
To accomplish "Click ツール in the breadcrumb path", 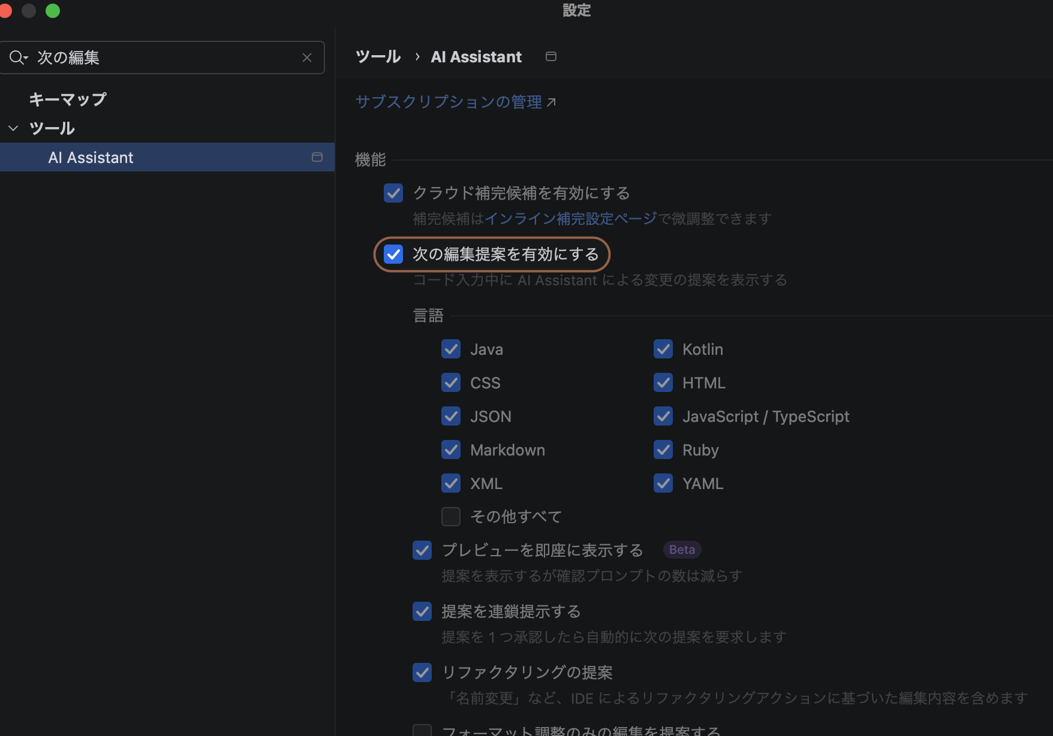I will [378, 57].
